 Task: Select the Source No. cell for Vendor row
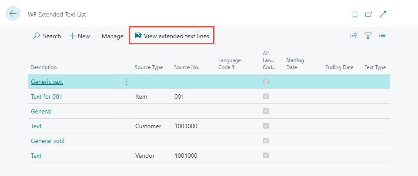[x=186, y=156]
